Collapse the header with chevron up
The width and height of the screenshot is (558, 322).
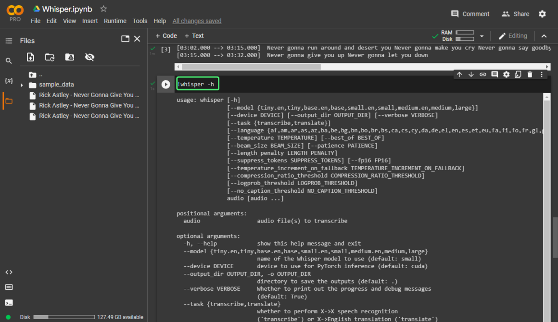pos(544,36)
